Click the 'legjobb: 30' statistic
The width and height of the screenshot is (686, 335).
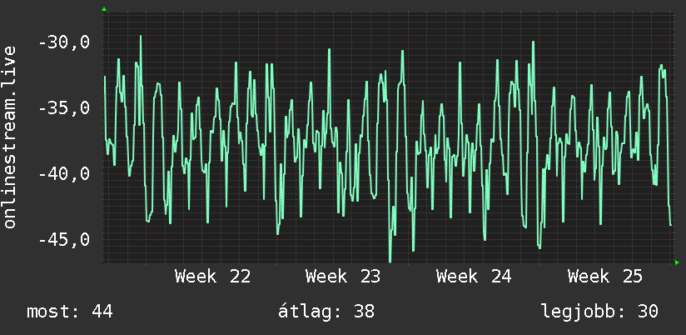point(599,312)
